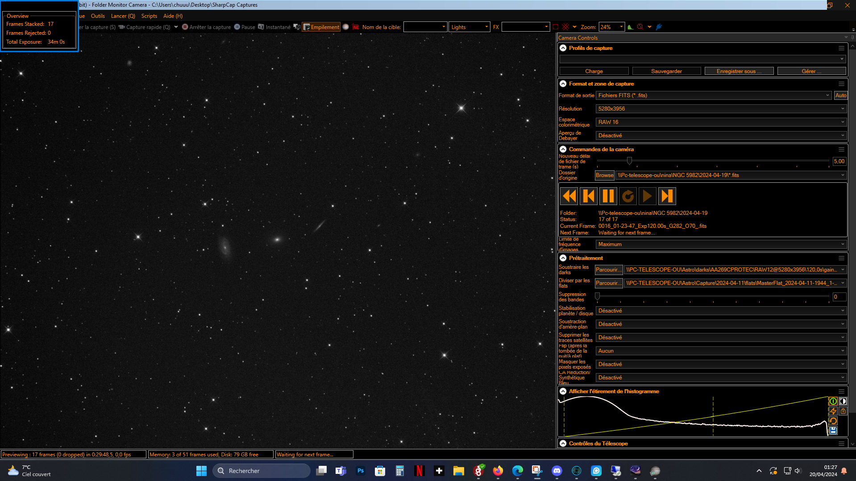Open the Outils menu
The image size is (856, 481).
[98, 16]
